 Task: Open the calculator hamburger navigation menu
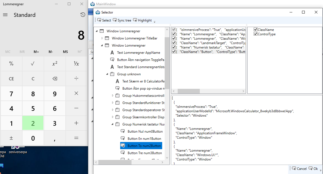point(5,15)
